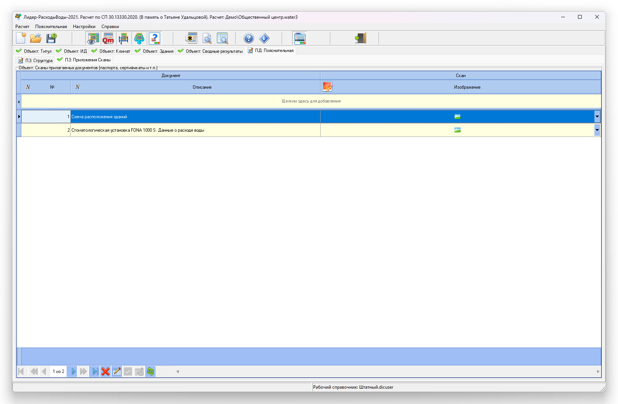
Task: Click the Скан group header
Action: click(x=461, y=76)
